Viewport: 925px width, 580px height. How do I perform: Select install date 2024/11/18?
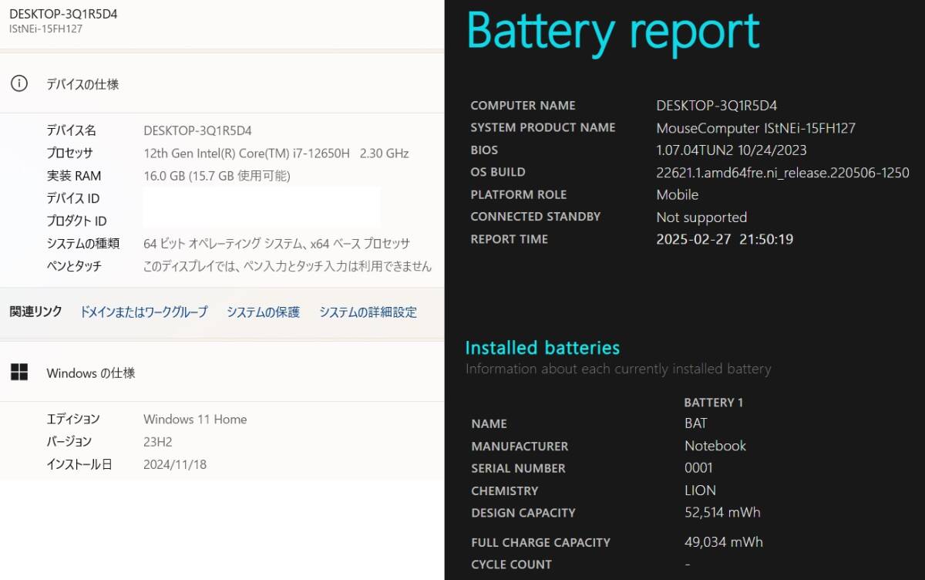pos(175,464)
